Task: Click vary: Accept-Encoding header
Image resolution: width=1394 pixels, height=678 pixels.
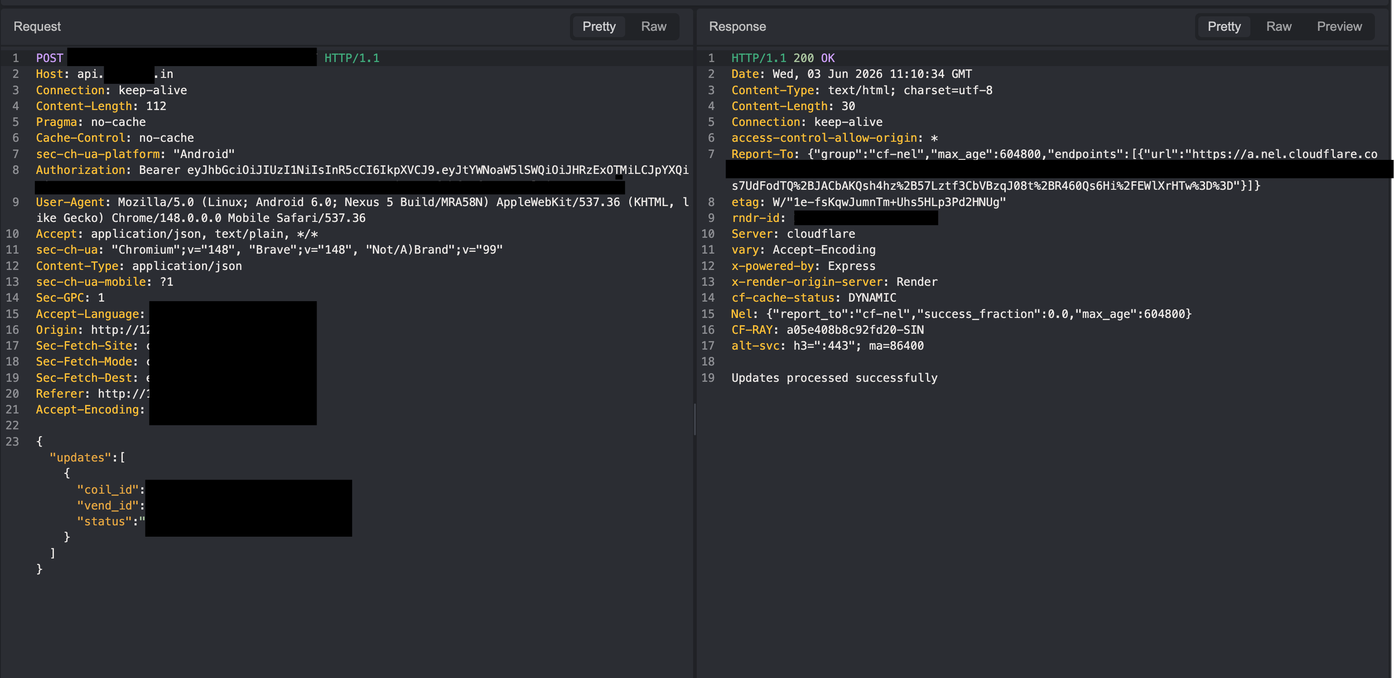Action: 803,250
